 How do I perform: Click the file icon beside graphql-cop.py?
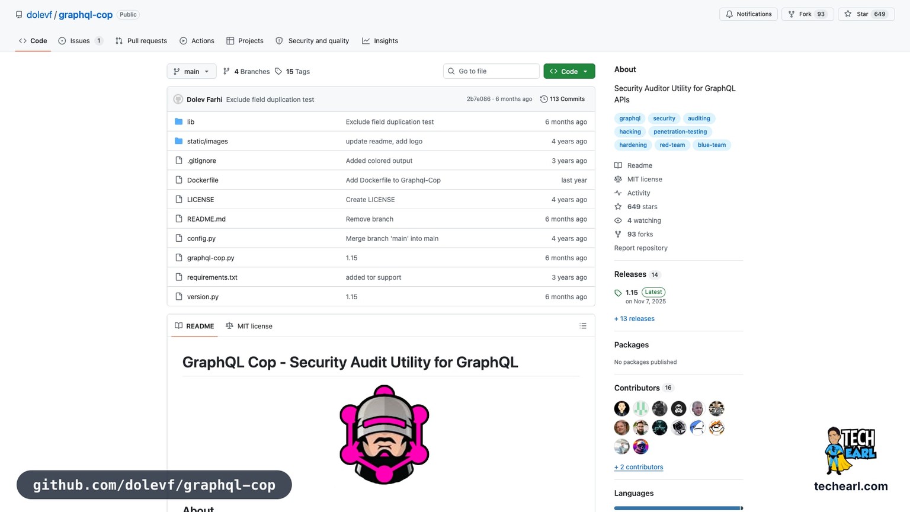pyautogui.click(x=179, y=258)
